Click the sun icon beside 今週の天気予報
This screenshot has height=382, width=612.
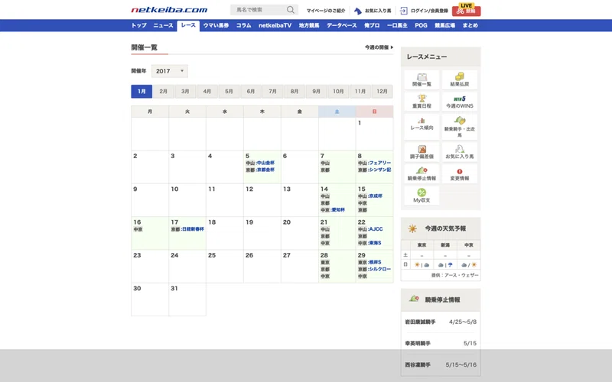coord(412,228)
